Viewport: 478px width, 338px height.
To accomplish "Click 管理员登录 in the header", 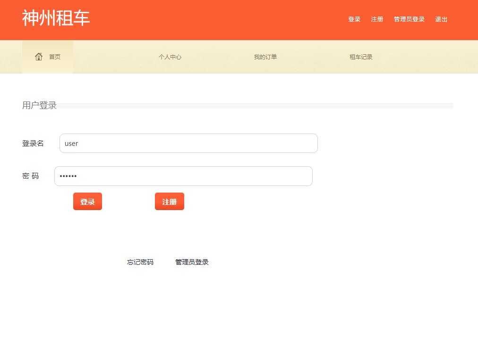I will click(409, 19).
